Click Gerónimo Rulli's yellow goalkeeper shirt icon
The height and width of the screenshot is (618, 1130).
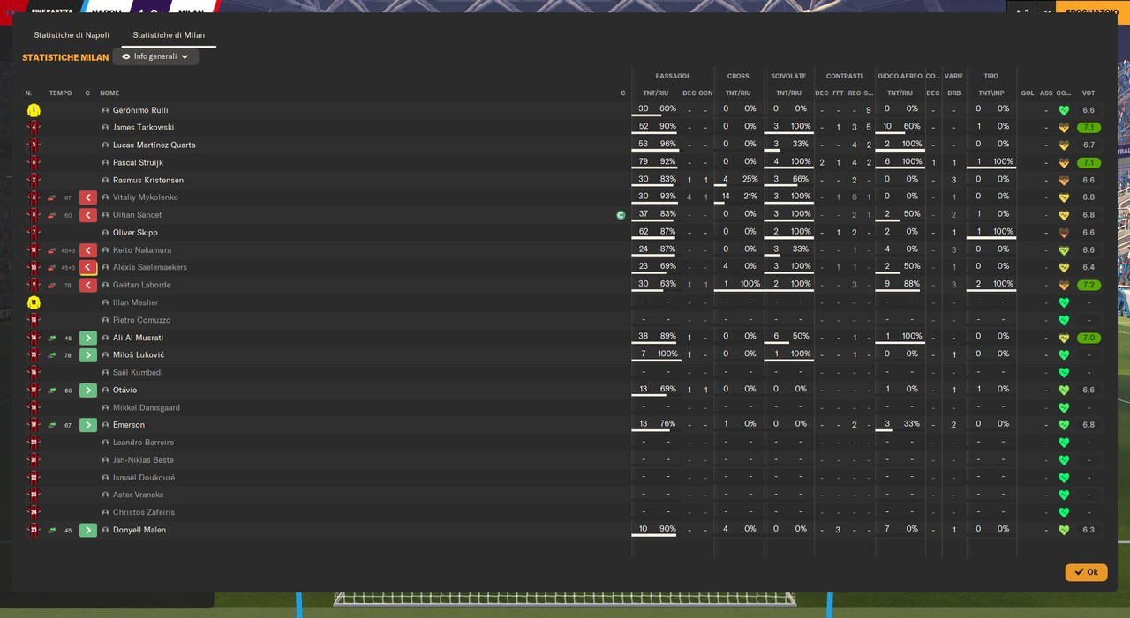[x=34, y=110]
